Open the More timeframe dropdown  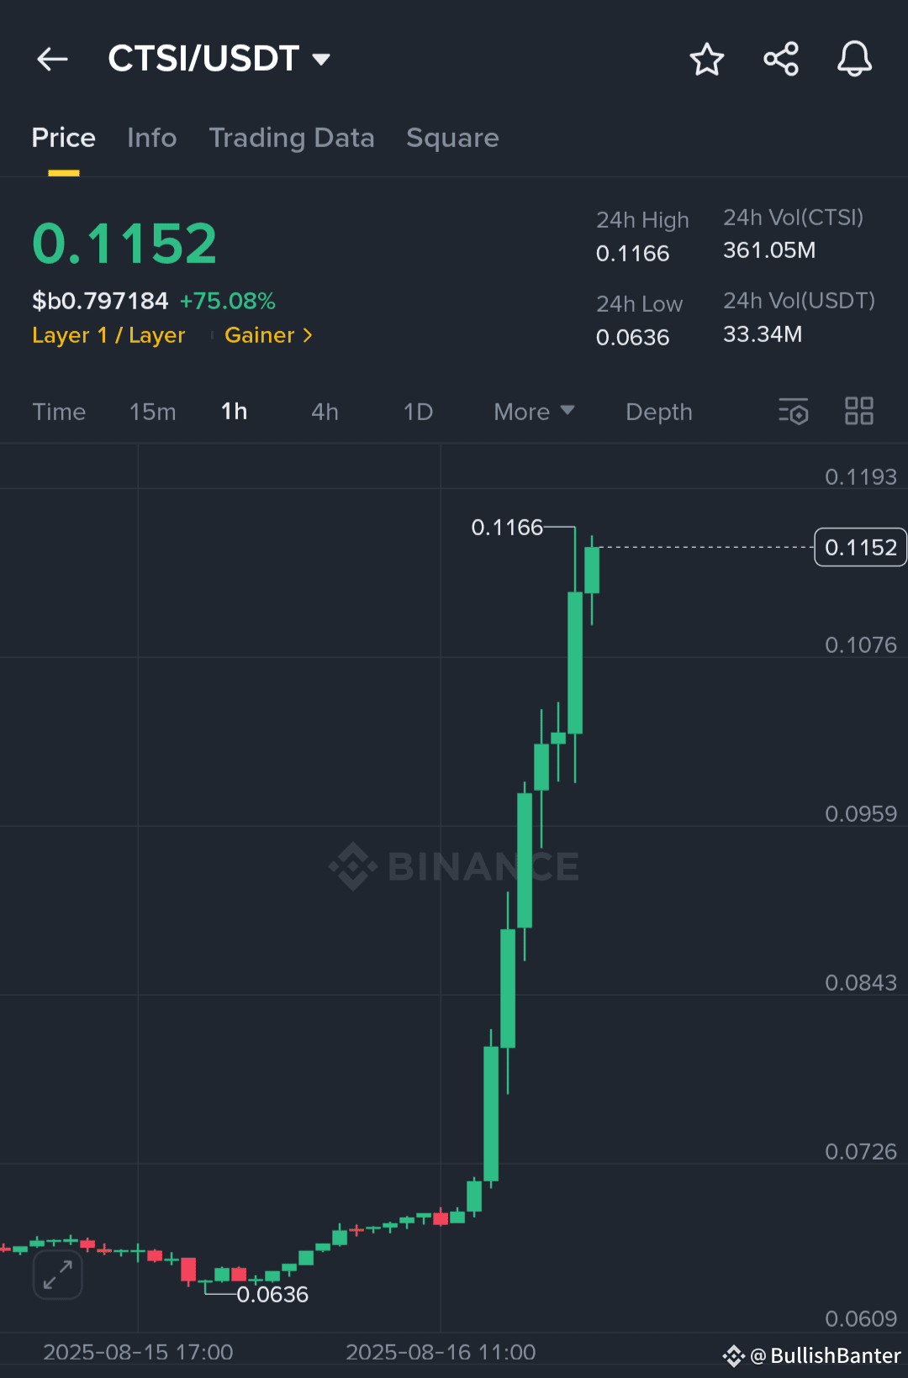pyautogui.click(x=533, y=412)
